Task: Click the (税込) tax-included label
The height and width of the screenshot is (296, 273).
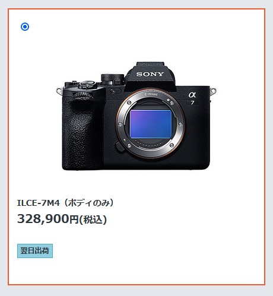Action: tap(93, 219)
